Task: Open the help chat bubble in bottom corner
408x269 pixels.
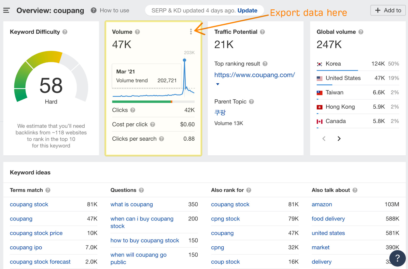Action: pyautogui.click(x=398, y=258)
